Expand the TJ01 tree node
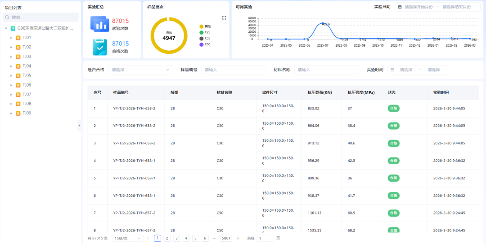 [11, 38]
